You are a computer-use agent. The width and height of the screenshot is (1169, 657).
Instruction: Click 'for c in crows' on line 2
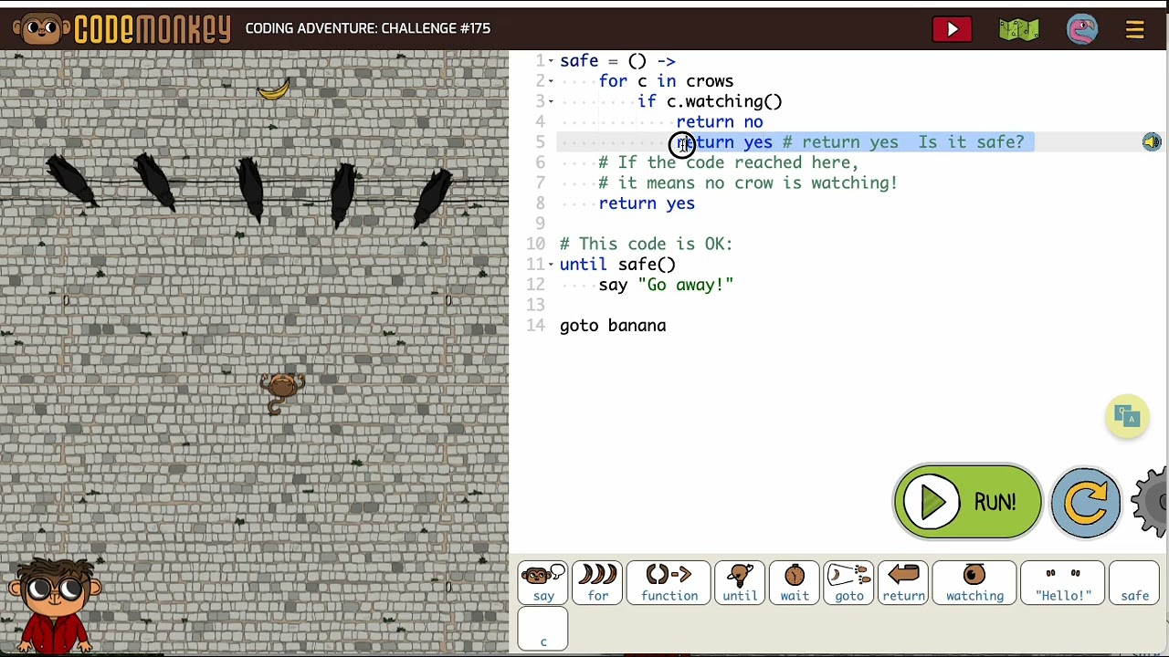tap(666, 81)
